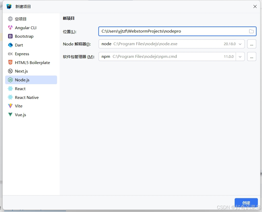Click the Next.js N icon
262x212 pixels.
(10, 71)
